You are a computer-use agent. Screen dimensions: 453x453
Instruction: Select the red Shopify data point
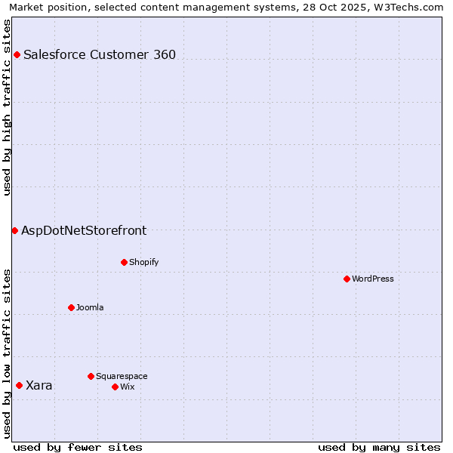(x=124, y=262)
